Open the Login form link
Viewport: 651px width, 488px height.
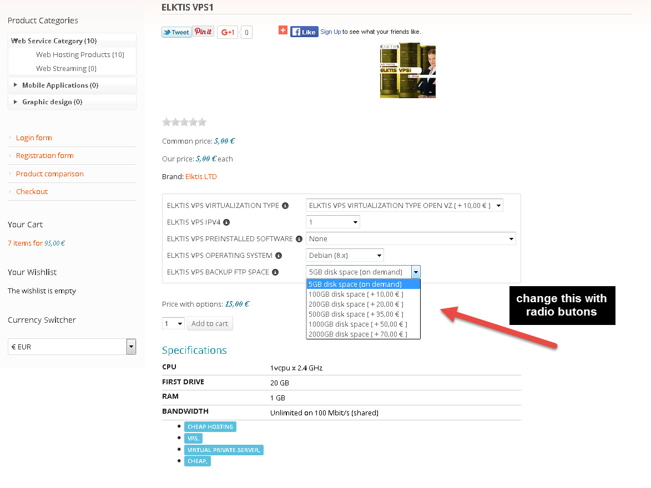[34, 138]
